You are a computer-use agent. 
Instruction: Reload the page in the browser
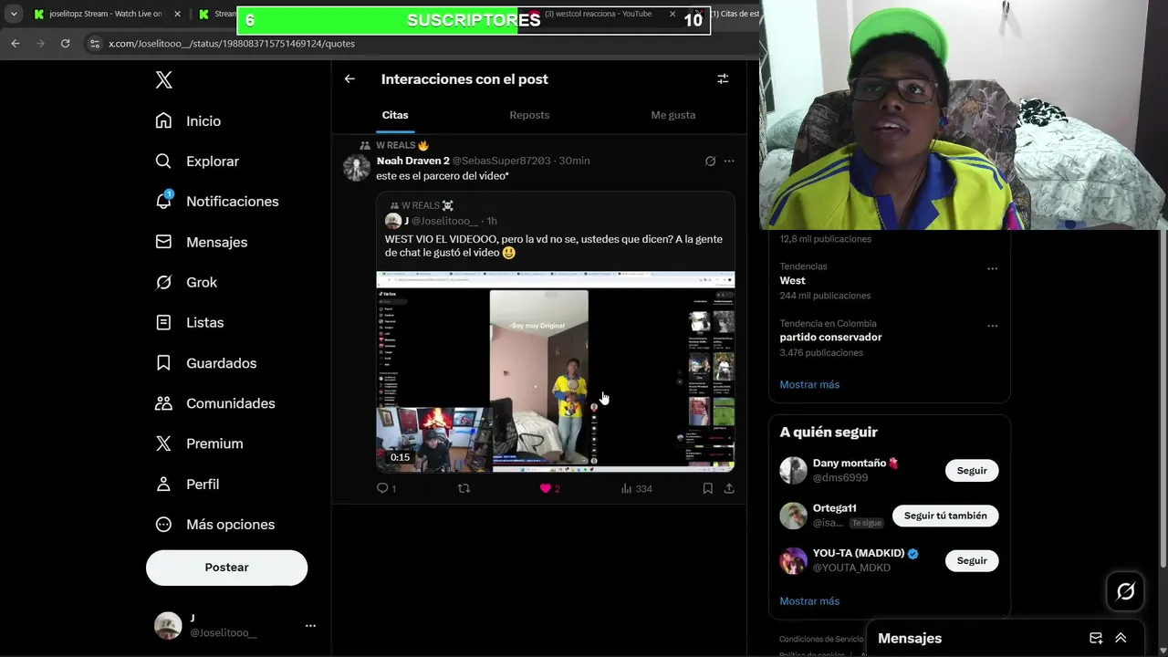[65, 43]
